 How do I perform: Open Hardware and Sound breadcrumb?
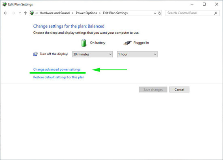click(x=55, y=13)
